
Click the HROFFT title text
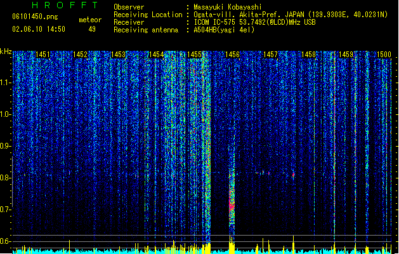pos(65,5)
